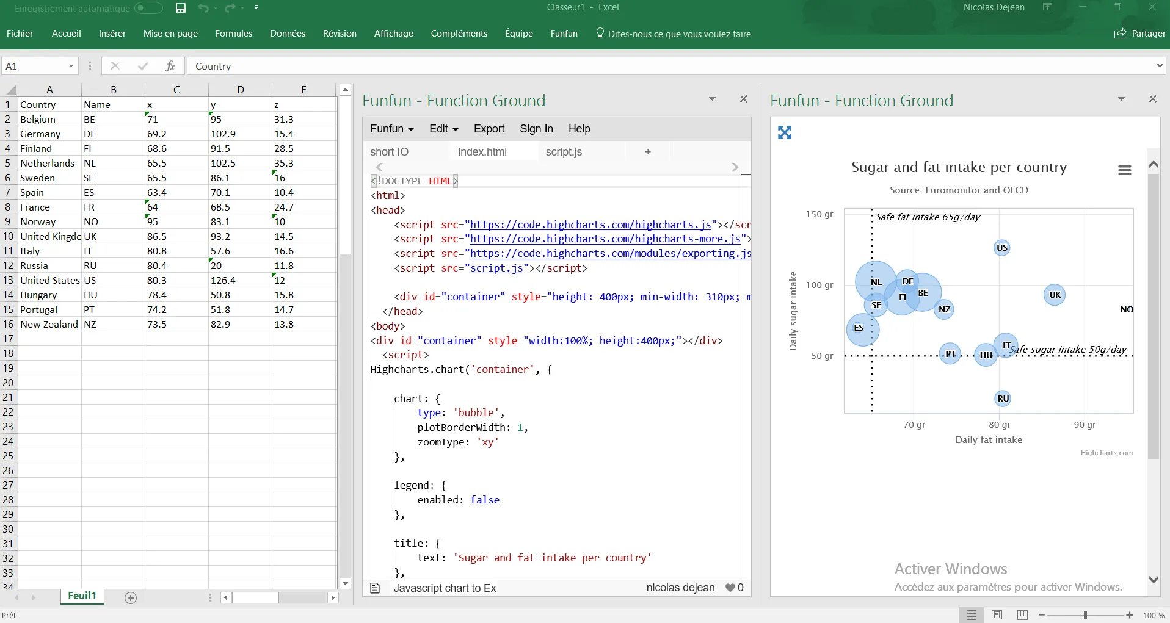Click the Undo arrow icon
This screenshot has width=1170, height=623.
point(203,8)
